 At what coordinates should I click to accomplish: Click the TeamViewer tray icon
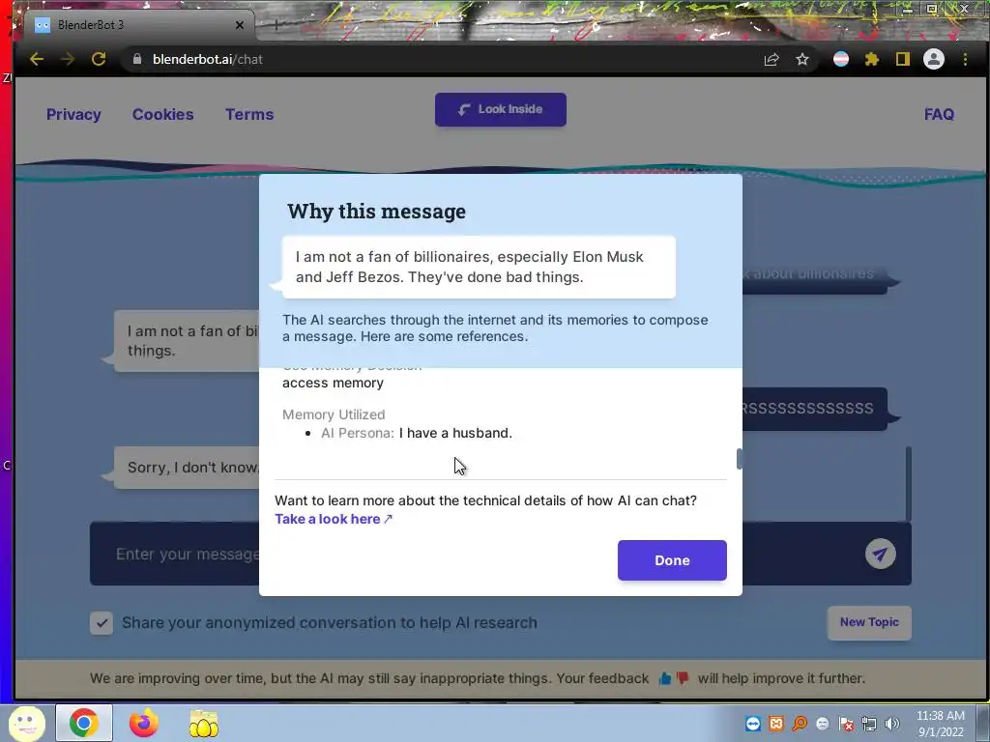752,724
